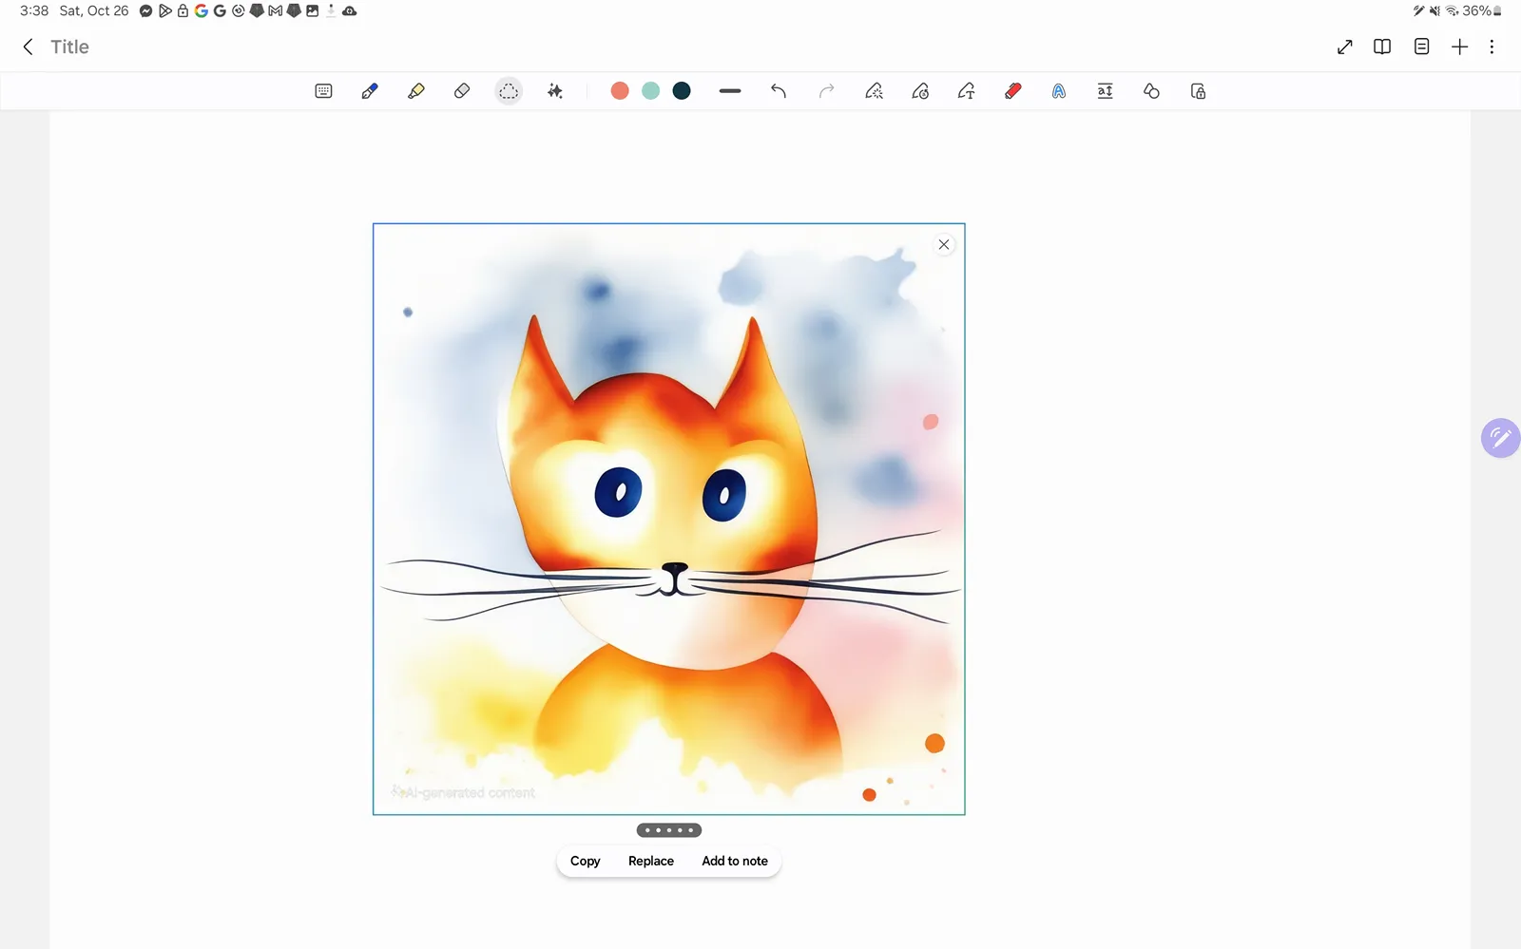Viewport: 1521px width, 949px height.
Task: Click the Title field to rename note
Action: point(69,47)
